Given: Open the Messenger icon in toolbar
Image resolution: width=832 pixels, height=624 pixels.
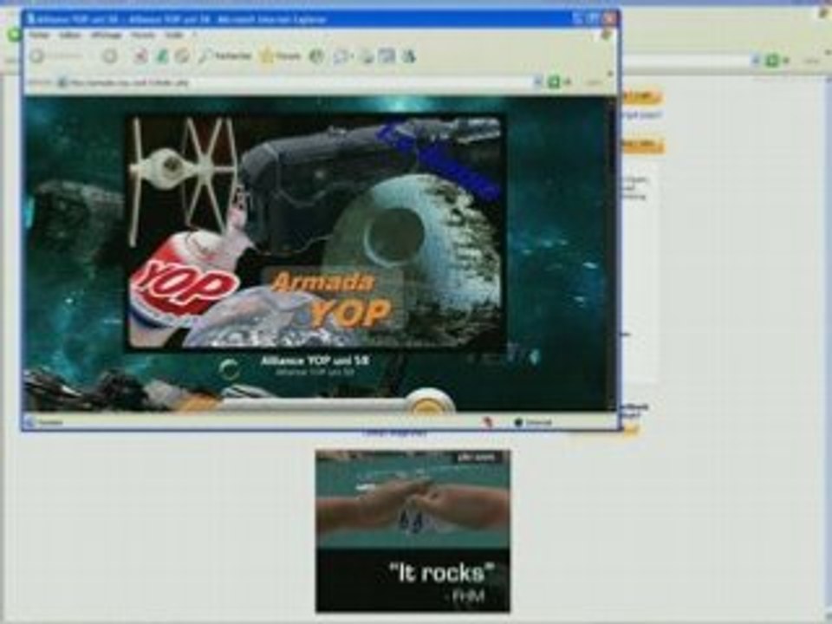Looking at the screenshot, I should point(408,56).
